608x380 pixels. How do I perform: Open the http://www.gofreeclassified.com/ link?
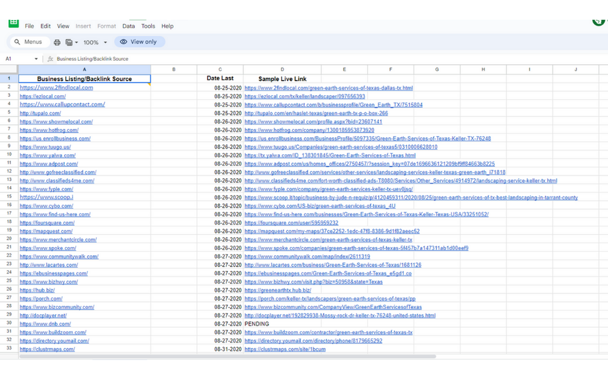click(58, 172)
